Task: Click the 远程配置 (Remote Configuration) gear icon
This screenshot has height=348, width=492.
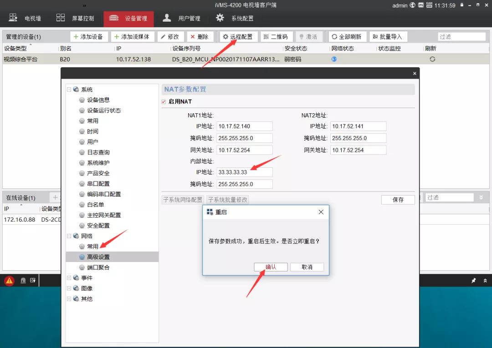Action: [x=225, y=36]
